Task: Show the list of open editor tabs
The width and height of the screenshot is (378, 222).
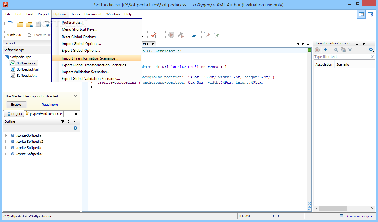Action: pyautogui.click(x=308, y=44)
